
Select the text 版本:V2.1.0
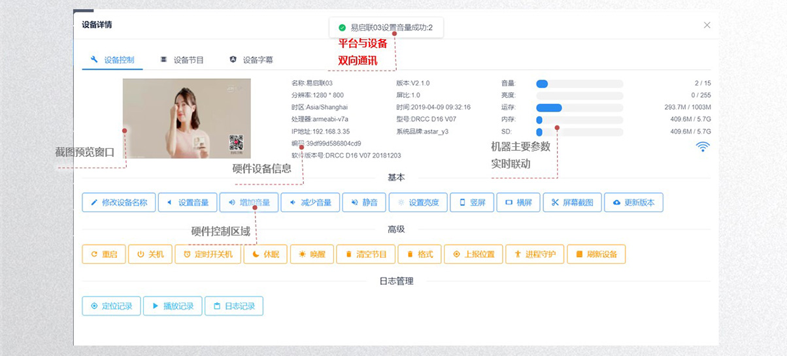coord(413,84)
